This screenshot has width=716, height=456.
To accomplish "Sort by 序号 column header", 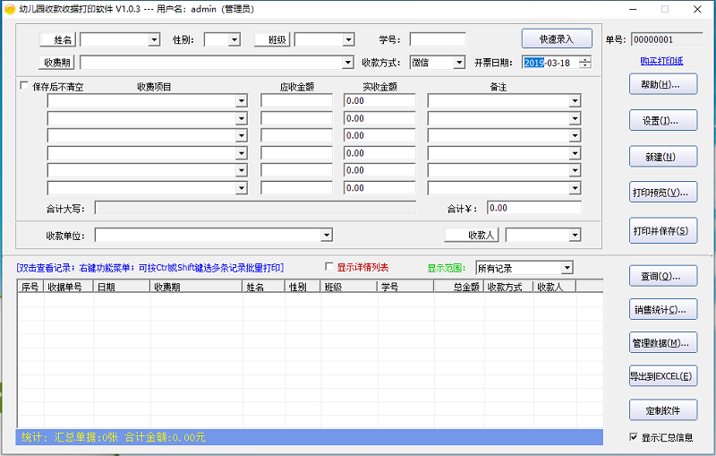I will (30, 287).
